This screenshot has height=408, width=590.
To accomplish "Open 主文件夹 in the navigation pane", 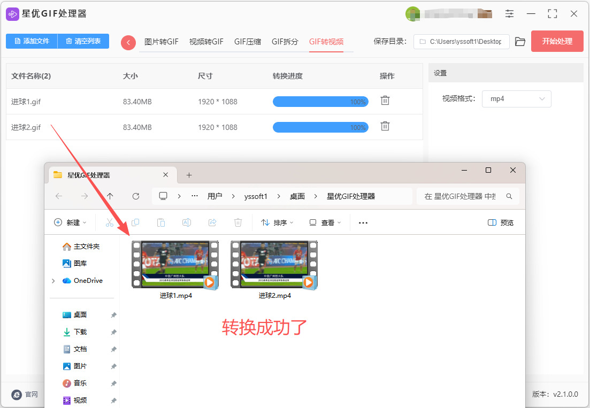I will pyautogui.click(x=81, y=247).
